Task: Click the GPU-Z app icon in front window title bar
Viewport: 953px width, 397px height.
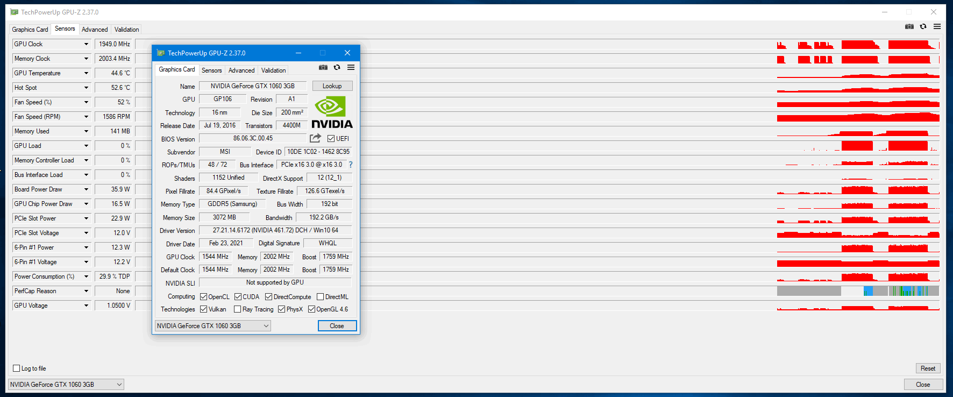Action: coord(161,53)
